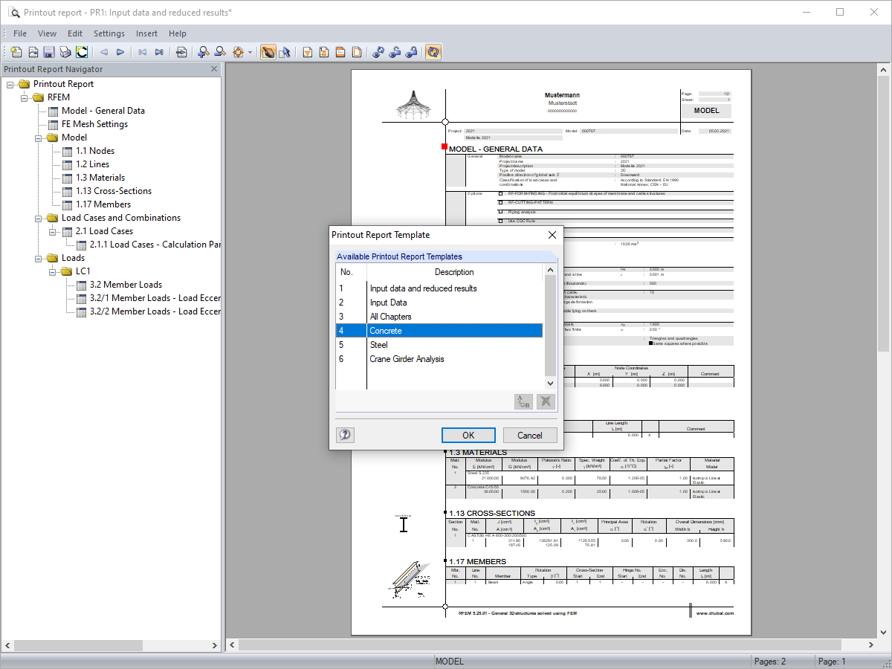Select the 'Crane Girder Analysis' template row

[x=439, y=359]
